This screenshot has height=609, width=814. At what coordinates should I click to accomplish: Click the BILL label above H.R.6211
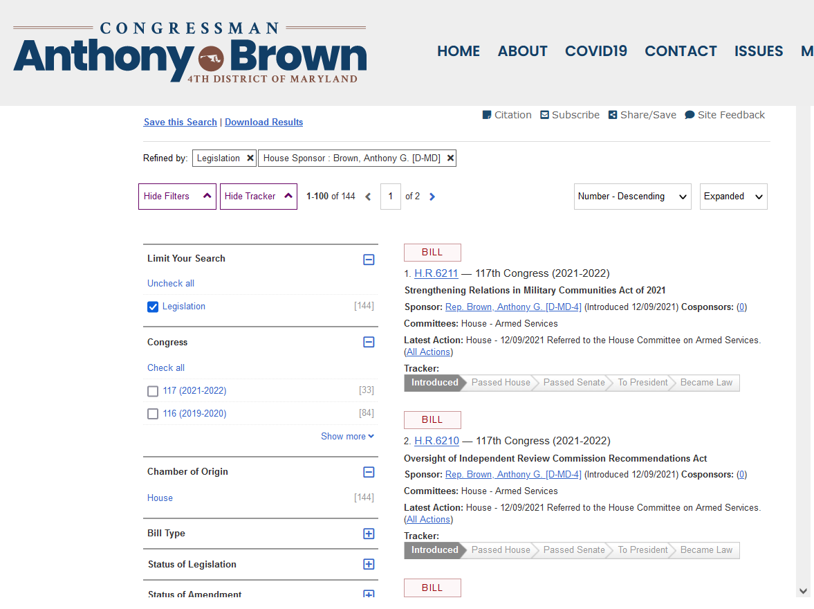tap(432, 253)
